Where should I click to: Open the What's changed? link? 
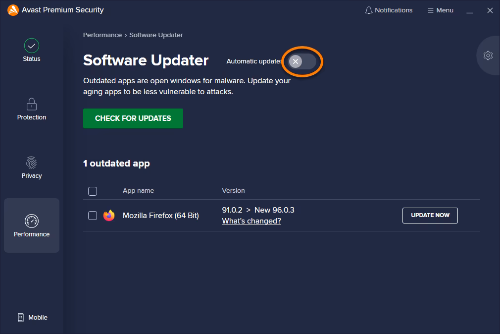[251, 221]
